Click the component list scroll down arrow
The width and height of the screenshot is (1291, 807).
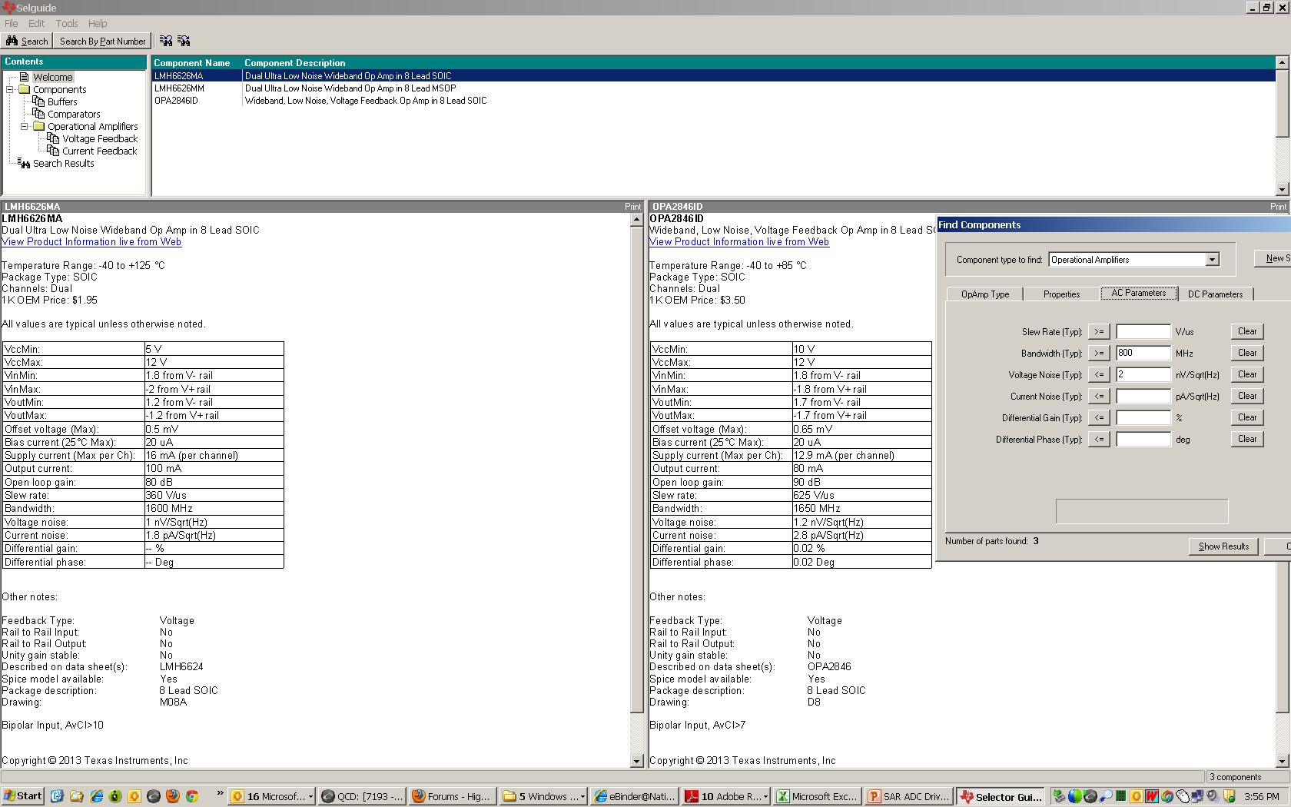pyautogui.click(x=1282, y=189)
